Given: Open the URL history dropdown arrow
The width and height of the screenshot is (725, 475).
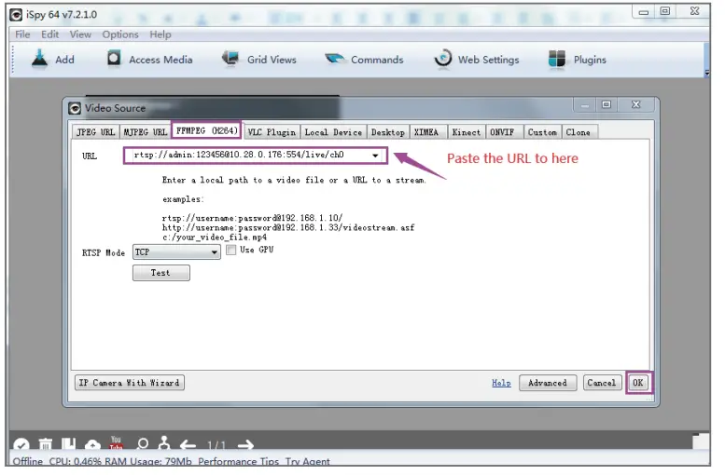Looking at the screenshot, I should point(375,156).
